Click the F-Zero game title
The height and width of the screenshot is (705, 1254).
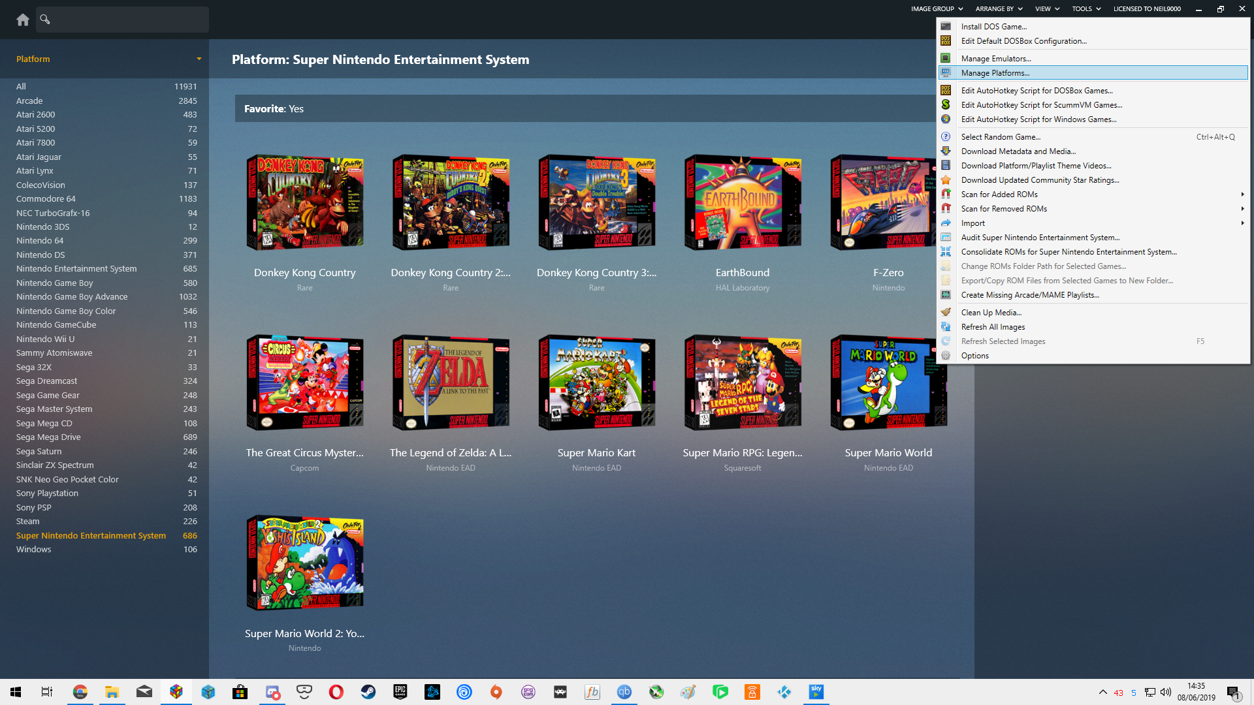(x=888, y=273)
